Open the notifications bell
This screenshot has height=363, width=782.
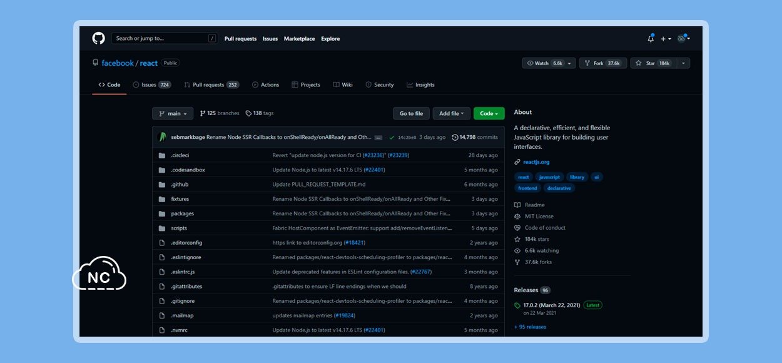click(x=651, y=38)
